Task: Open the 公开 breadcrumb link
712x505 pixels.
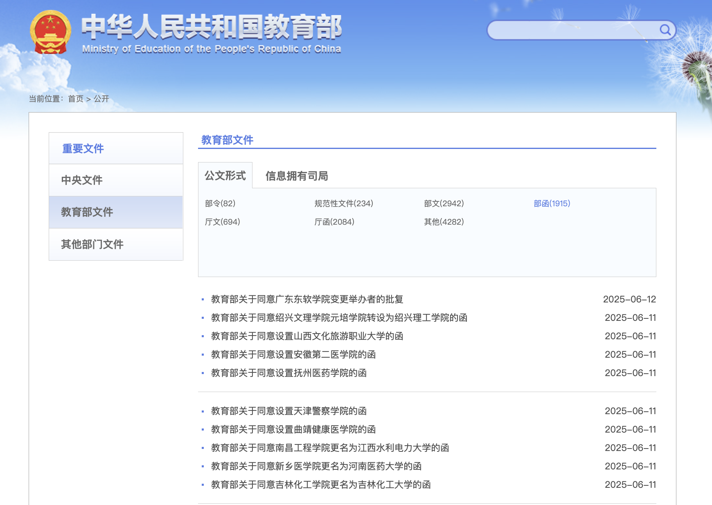Action: coord(101,99)
